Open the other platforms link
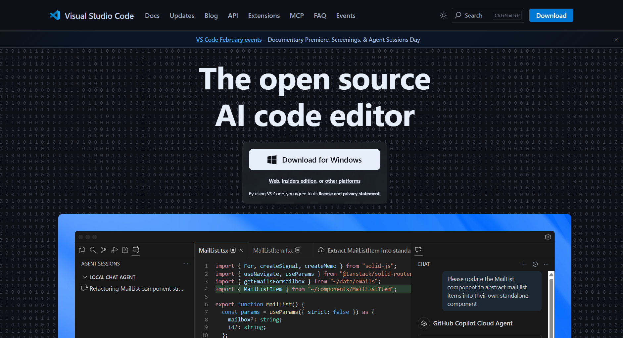 click(343, 181)
